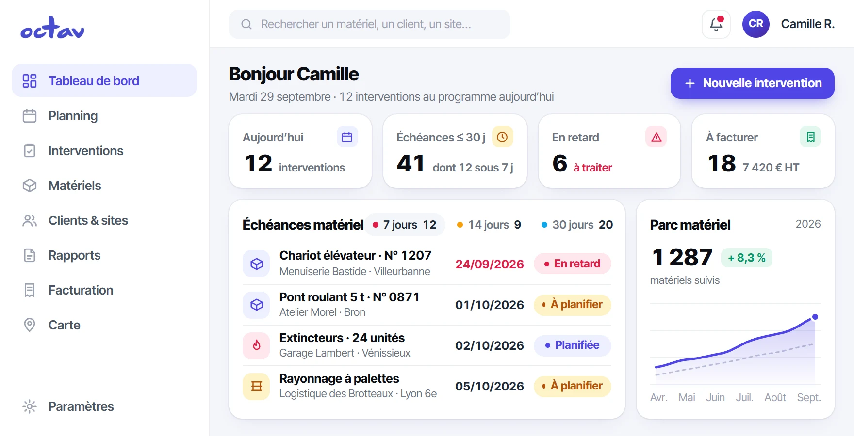
Task: Select the 30 jours filter
Action: [577, 225]
